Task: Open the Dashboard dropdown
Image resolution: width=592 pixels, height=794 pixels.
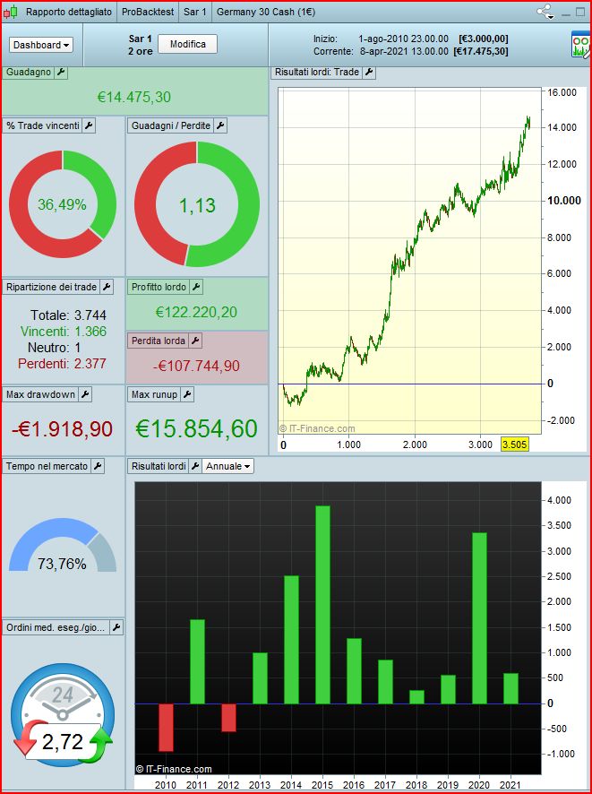Action: tap(41, 45)
